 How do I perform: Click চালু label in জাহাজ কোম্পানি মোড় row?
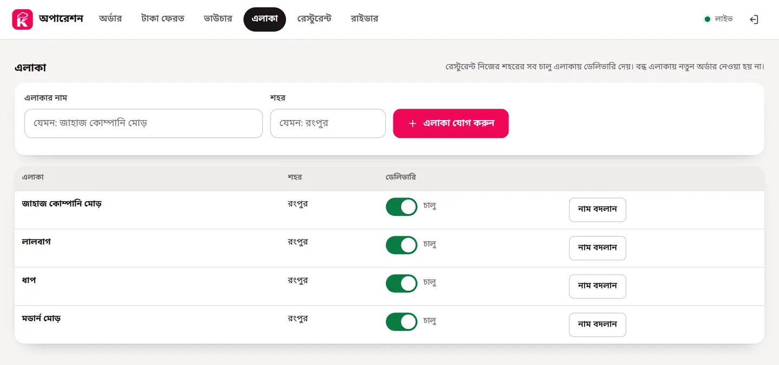point(430,205)
